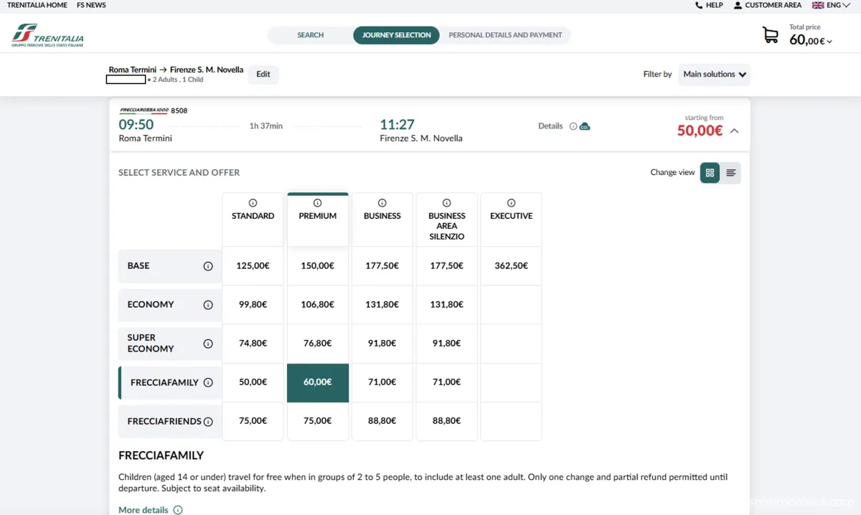Click the info icon above EXECUTIVE

(x=512, y=203)
